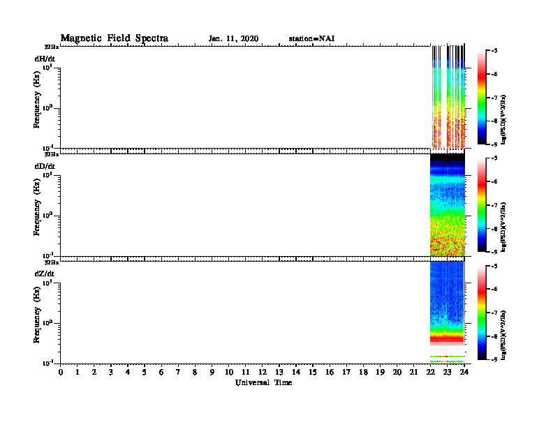Click hour tick label "15" on time axis
This screenshot has height=427, width=553.
[313, 372]
